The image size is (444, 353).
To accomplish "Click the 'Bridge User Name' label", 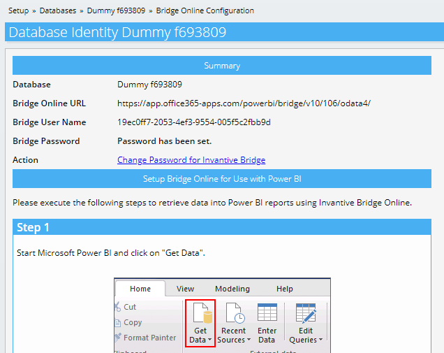I will tap(50, 122).
